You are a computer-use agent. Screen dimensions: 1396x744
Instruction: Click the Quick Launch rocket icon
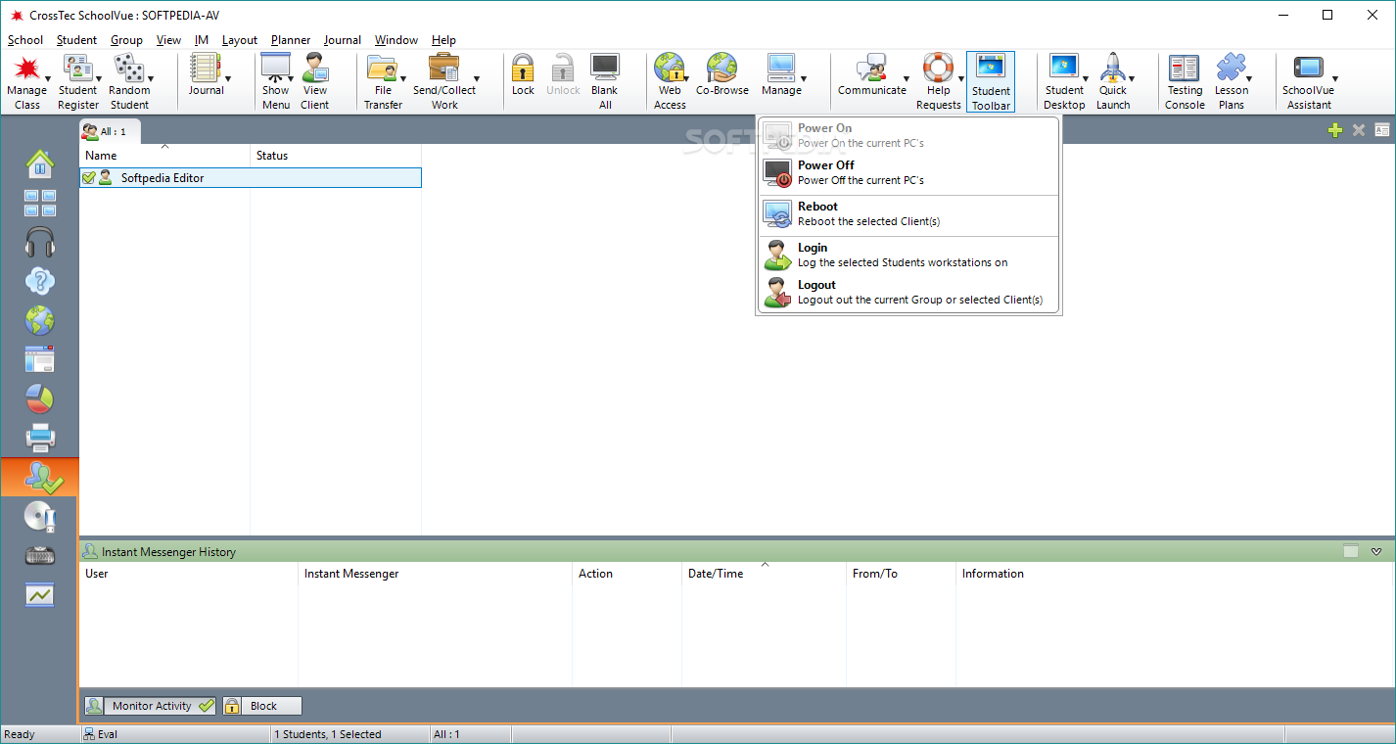pyautogui.click(x=1112, y=69)
